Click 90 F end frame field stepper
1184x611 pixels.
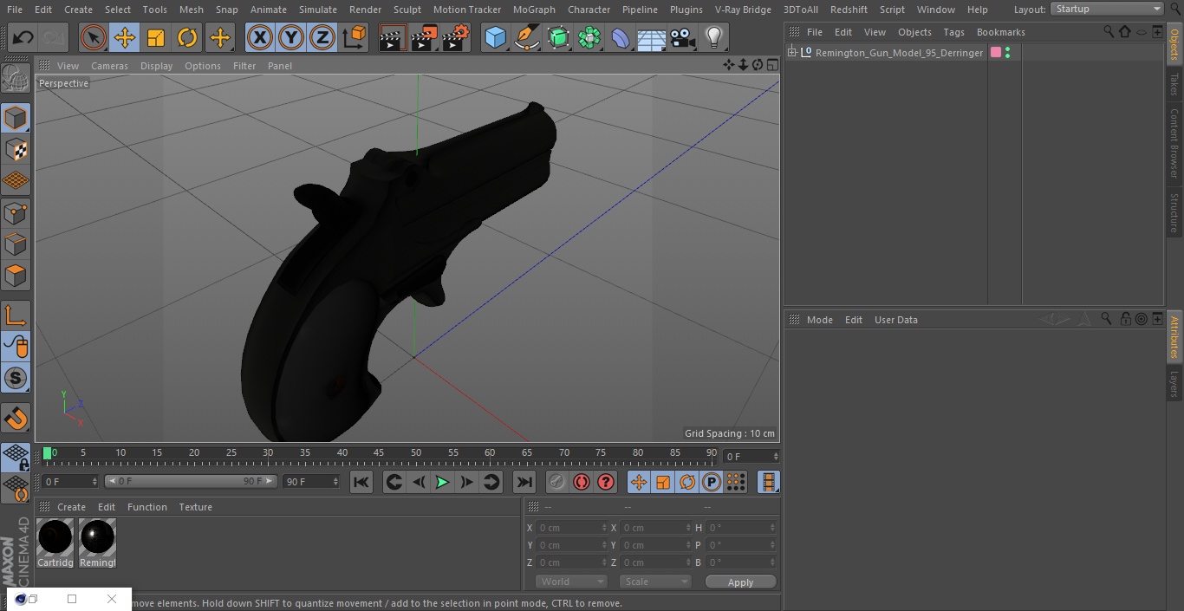335,481
